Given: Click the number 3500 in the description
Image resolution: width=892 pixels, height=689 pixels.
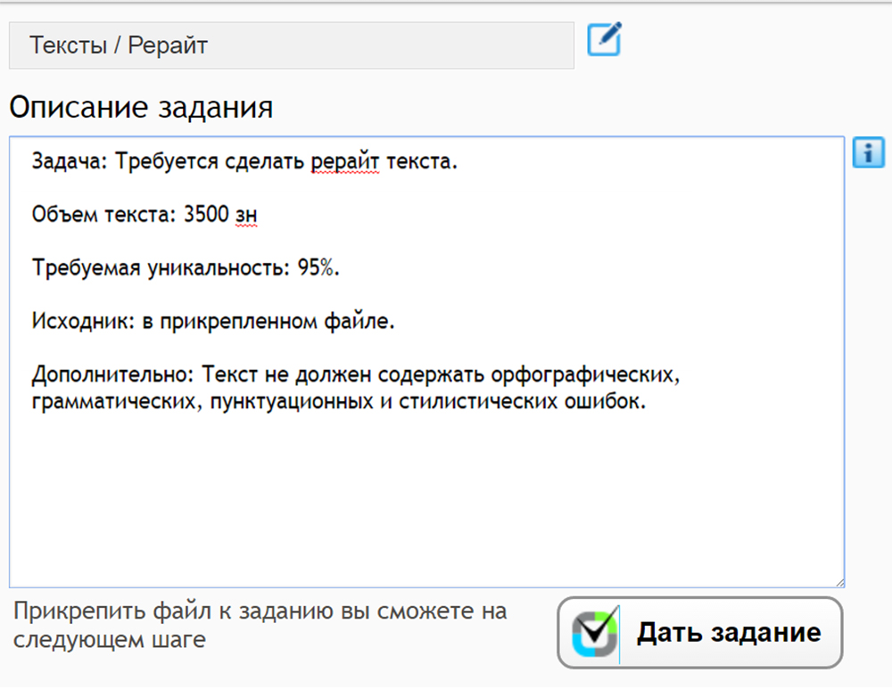Looking at the screenshot, I should [x=207, y=214].
